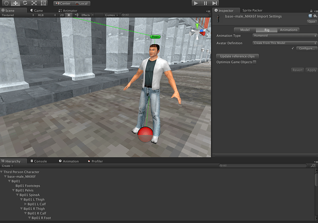Toggle 2D scene view mode
The width and height of the screenshot is (318, 223).
62,15
